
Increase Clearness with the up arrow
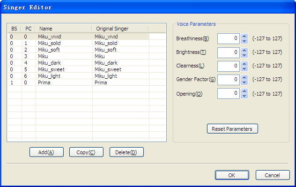pos(244,64)
